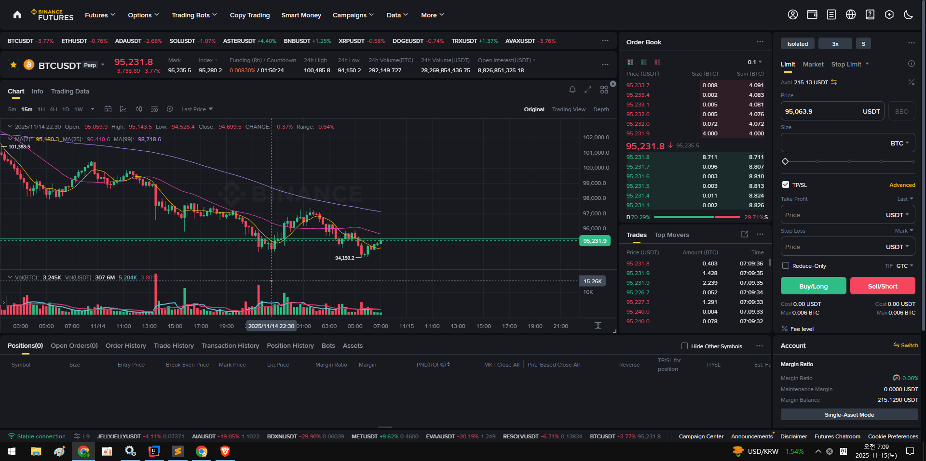Switch to the Market order tab
Viewport: 926px width, 461px height.
point(813,64)
